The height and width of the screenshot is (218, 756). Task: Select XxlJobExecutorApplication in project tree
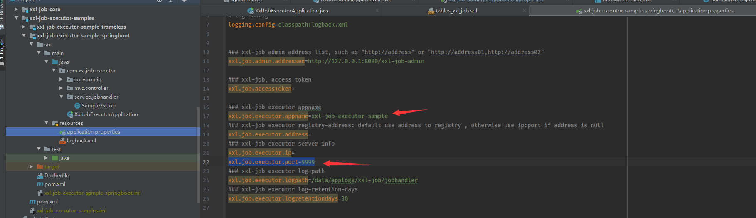(x=106, y=114)
